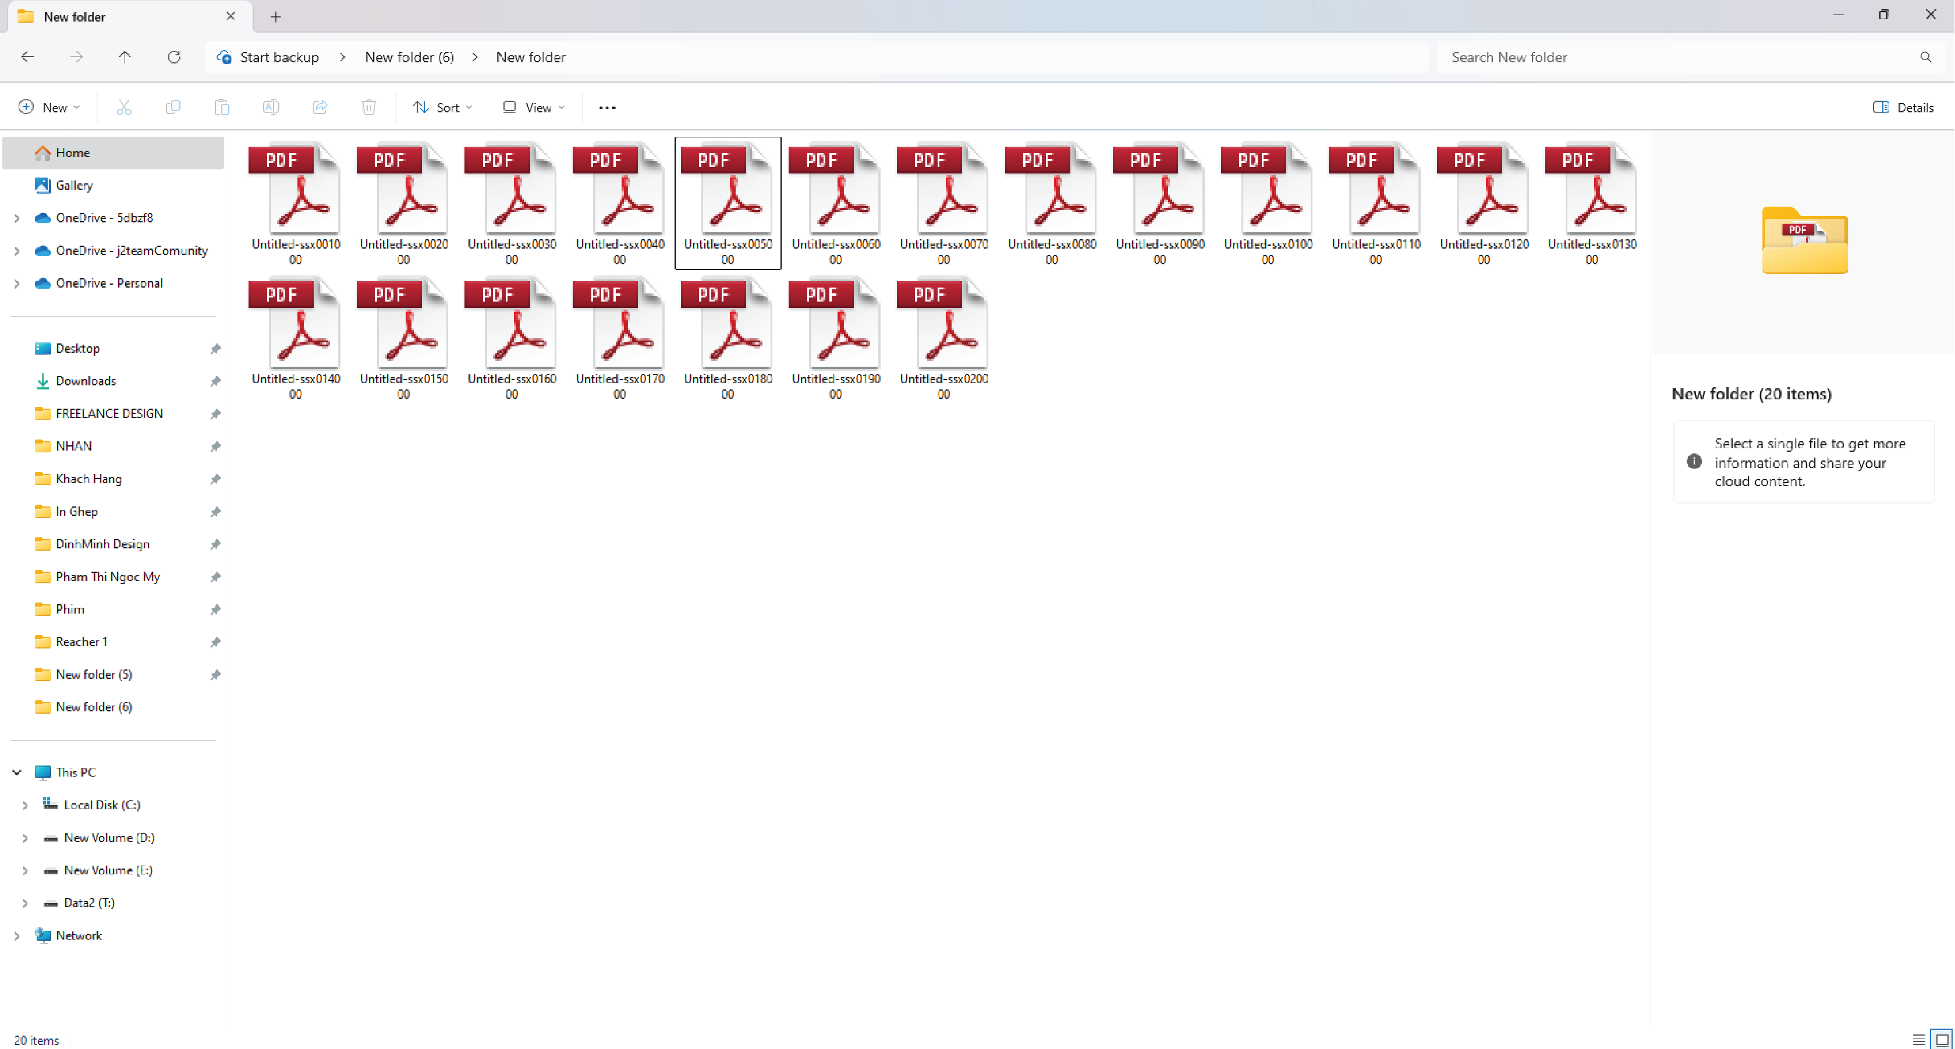
Task: Select file Untitled-ssx020000 PDF
Action: (x=943, y=338)
